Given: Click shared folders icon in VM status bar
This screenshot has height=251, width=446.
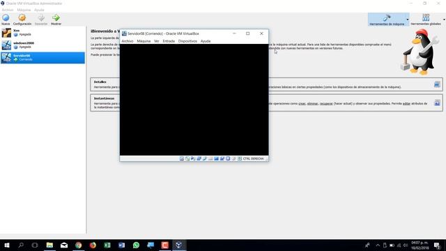Looking at the screenshot, I should pyautogui.click(x=210, y=158).
